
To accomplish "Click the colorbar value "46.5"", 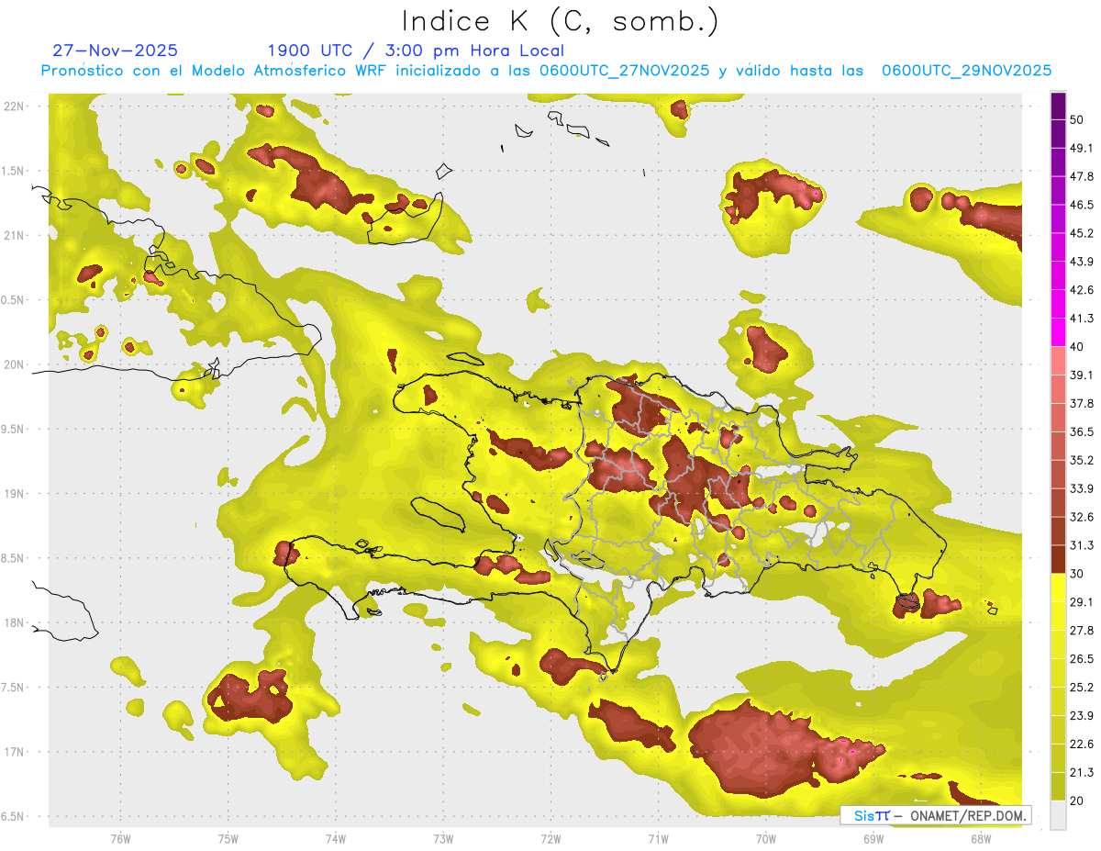I will pos(1082,206).
